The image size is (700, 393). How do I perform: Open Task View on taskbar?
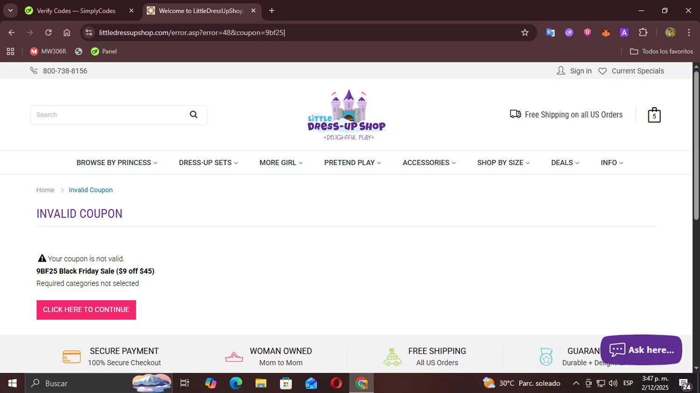coord(185,383)
